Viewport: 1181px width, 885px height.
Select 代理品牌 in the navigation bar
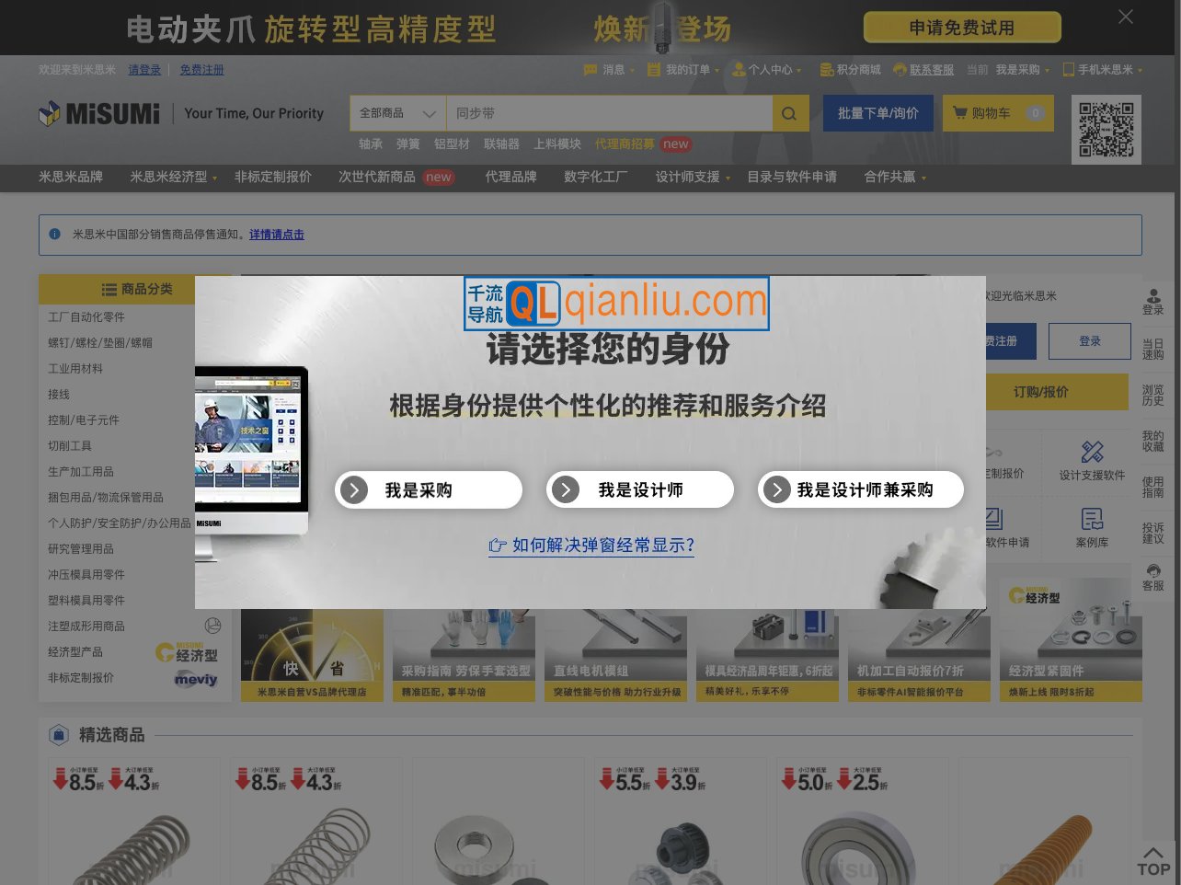511,178
